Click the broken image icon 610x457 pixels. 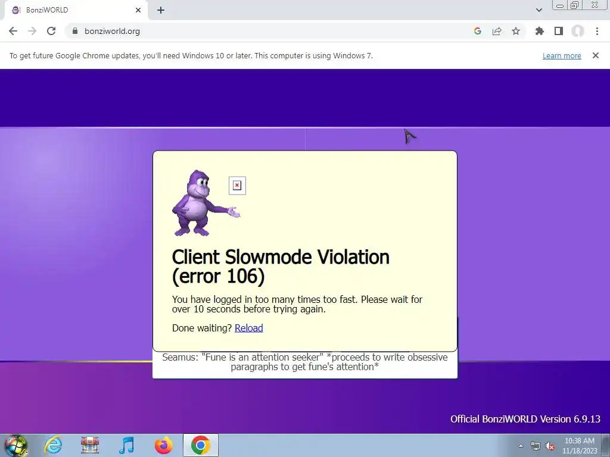237,186
